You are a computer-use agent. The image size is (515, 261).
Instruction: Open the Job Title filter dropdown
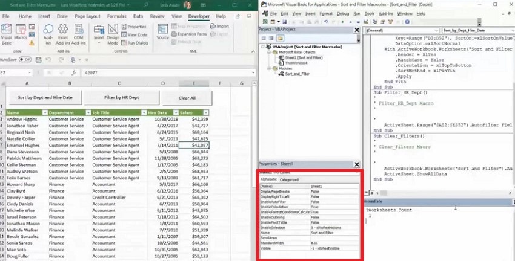coord(144,112)
